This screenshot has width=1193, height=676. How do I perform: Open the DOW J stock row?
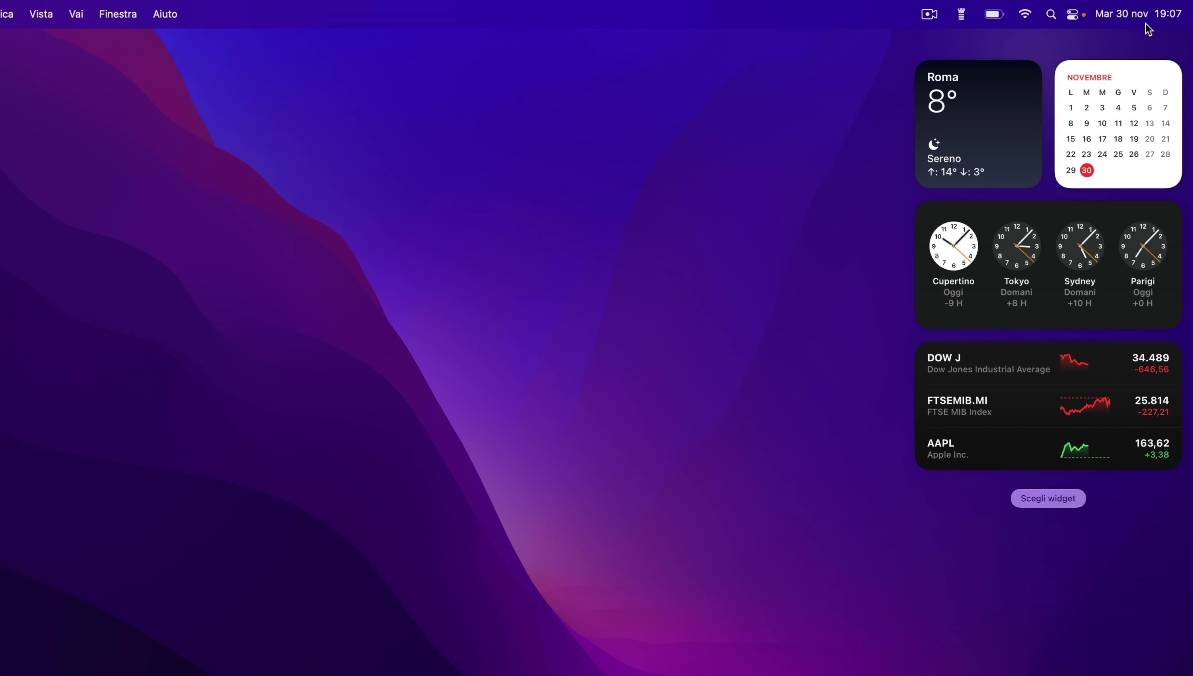1048,363
